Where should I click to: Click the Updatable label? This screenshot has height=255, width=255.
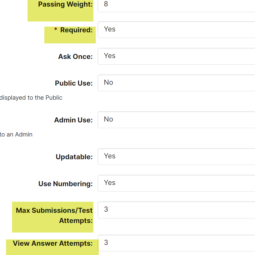point(74,157)
